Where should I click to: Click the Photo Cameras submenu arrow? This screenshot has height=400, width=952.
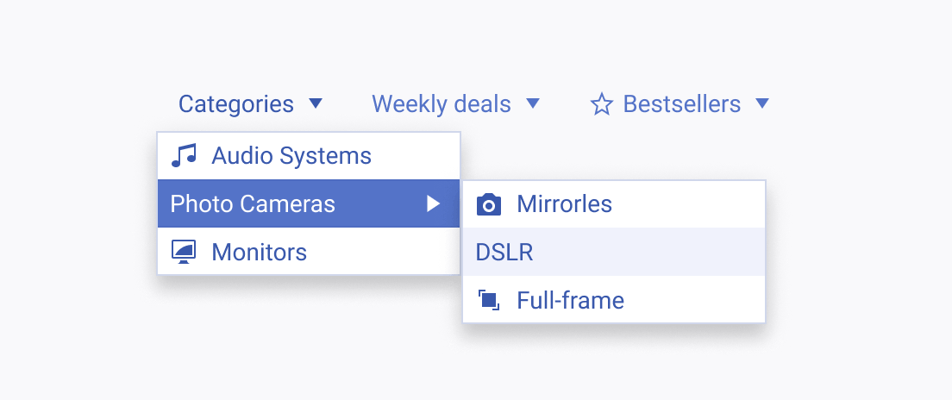click(433, 203)
